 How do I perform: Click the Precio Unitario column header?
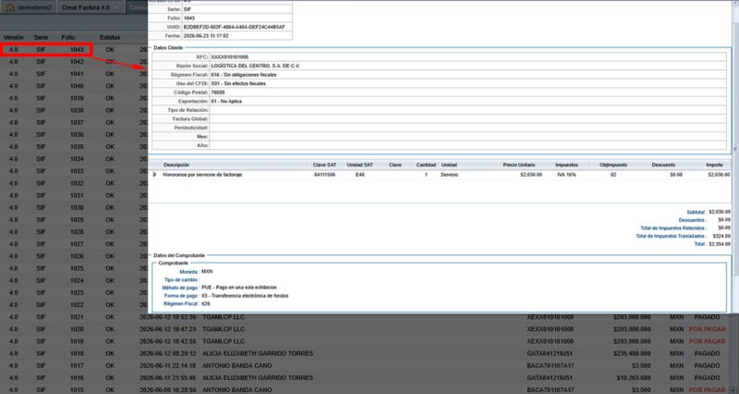click(x=519, y=165)
